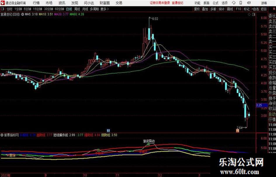Click the F10 toolbar button
Viewport: 276px width, 177px height.
coord(238,9)
